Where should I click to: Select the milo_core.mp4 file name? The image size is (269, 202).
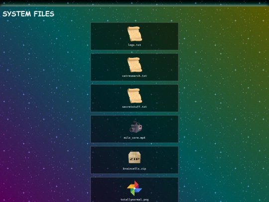(134, 138)
